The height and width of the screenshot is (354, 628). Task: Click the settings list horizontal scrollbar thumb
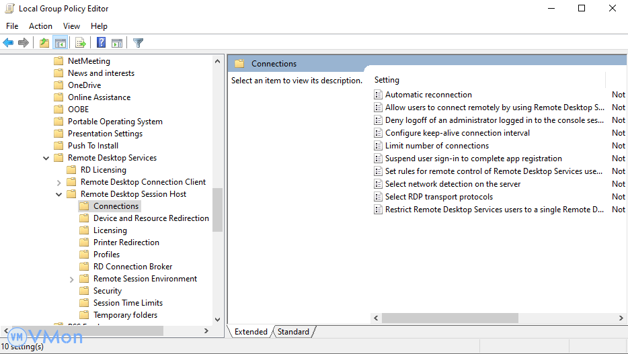445,318
